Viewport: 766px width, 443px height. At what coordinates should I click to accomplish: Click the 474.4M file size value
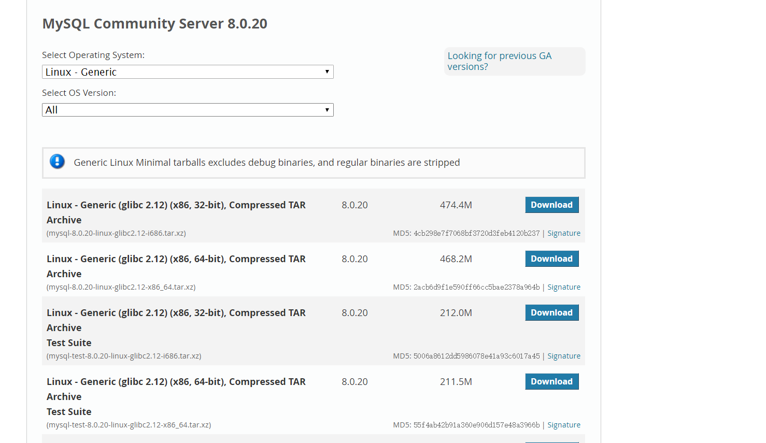click(x=456, y=205)
